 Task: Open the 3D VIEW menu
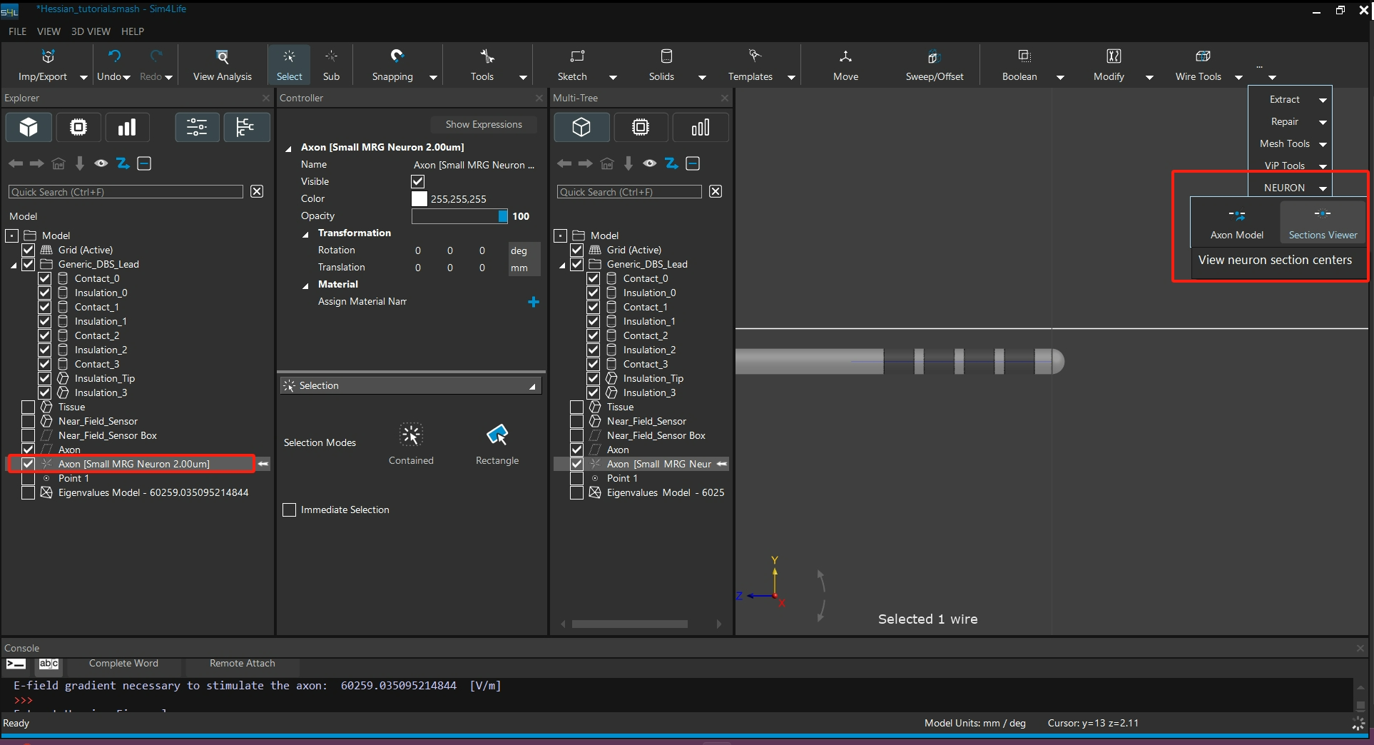click(91, 31)
